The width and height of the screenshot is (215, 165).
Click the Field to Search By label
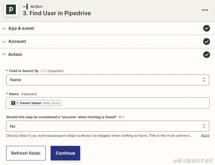pyautogui.click(x=24, y=71)
